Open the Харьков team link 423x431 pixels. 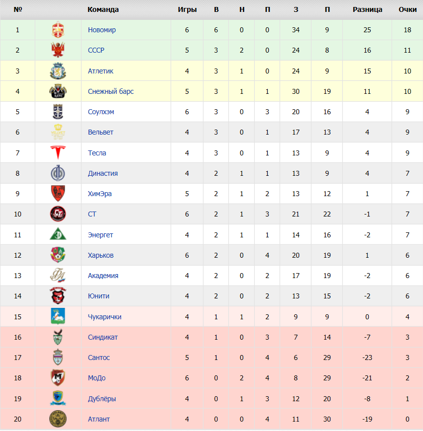101,255
